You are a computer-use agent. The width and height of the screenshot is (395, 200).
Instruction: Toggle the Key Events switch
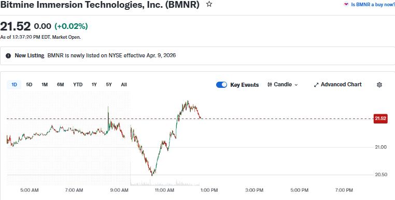[221, 85]
